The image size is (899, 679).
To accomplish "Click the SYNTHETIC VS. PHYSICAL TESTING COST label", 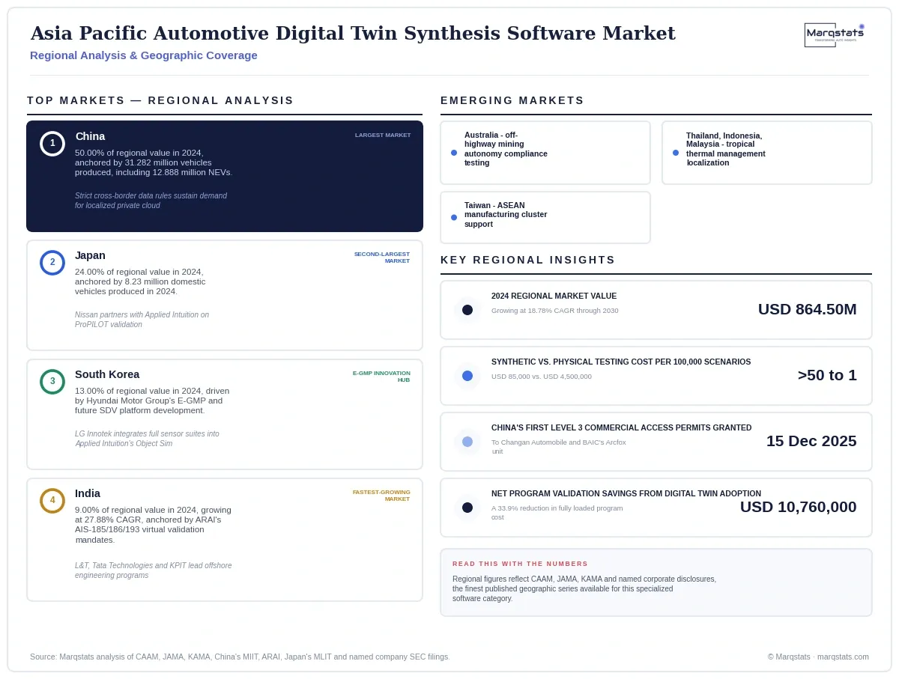I will [621, 362].
